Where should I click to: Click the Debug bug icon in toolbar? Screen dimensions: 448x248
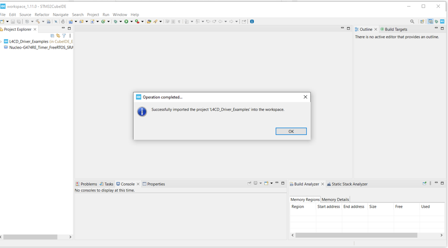(x=115, y=21)
